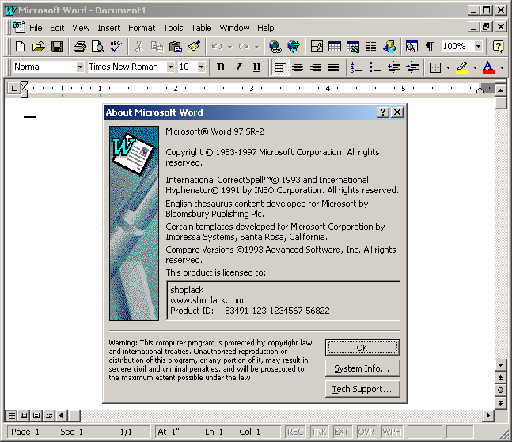Click the Insert Table icon
The width and height of the screenshot is (512, 442).
click(x=335, y=47)
